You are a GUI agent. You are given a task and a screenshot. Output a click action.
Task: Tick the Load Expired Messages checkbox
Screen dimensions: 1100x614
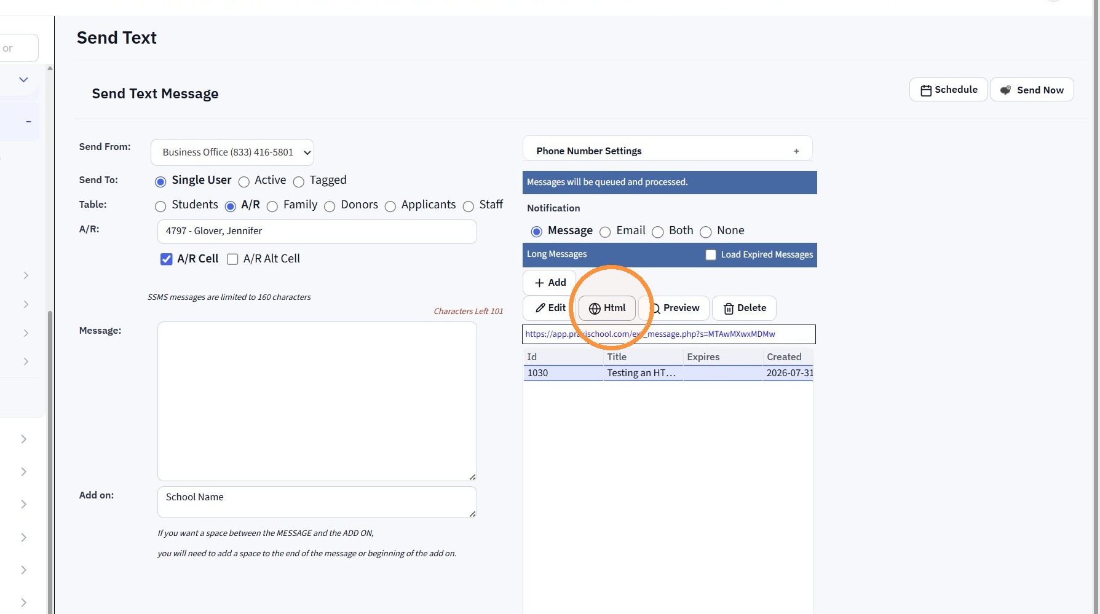tap(711, 254)
